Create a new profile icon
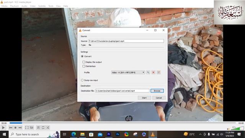Image resolution: width=245 pixels, height=138 pixels. click(158, 72)
